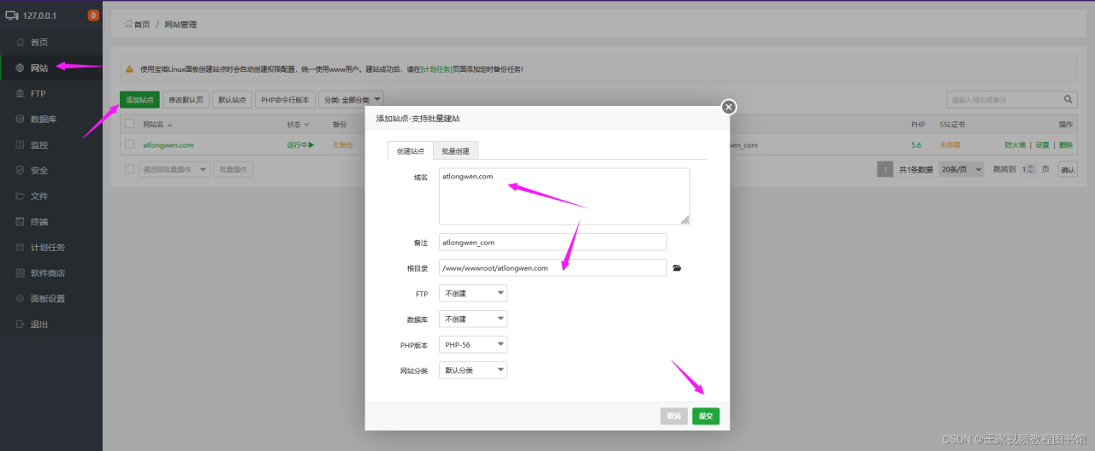Click the 跳转到 page number stepper
This screenshot has height=451, width=1095.
[x=1027, y=169]
